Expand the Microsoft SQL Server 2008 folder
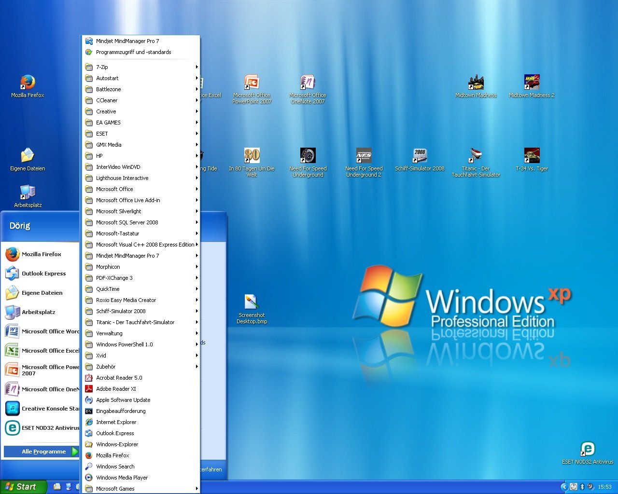This screenshot has width=618, height=494. point(141,222)
